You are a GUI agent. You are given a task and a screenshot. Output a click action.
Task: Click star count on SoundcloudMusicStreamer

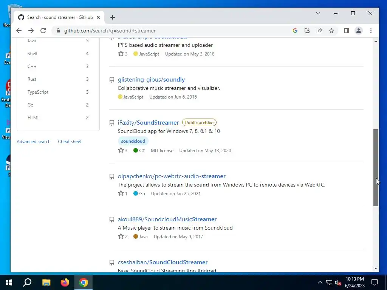pyautogui.click(x=123, y=236)
